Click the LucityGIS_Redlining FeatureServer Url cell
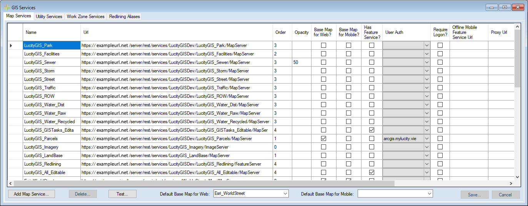 tap(177, 164)
